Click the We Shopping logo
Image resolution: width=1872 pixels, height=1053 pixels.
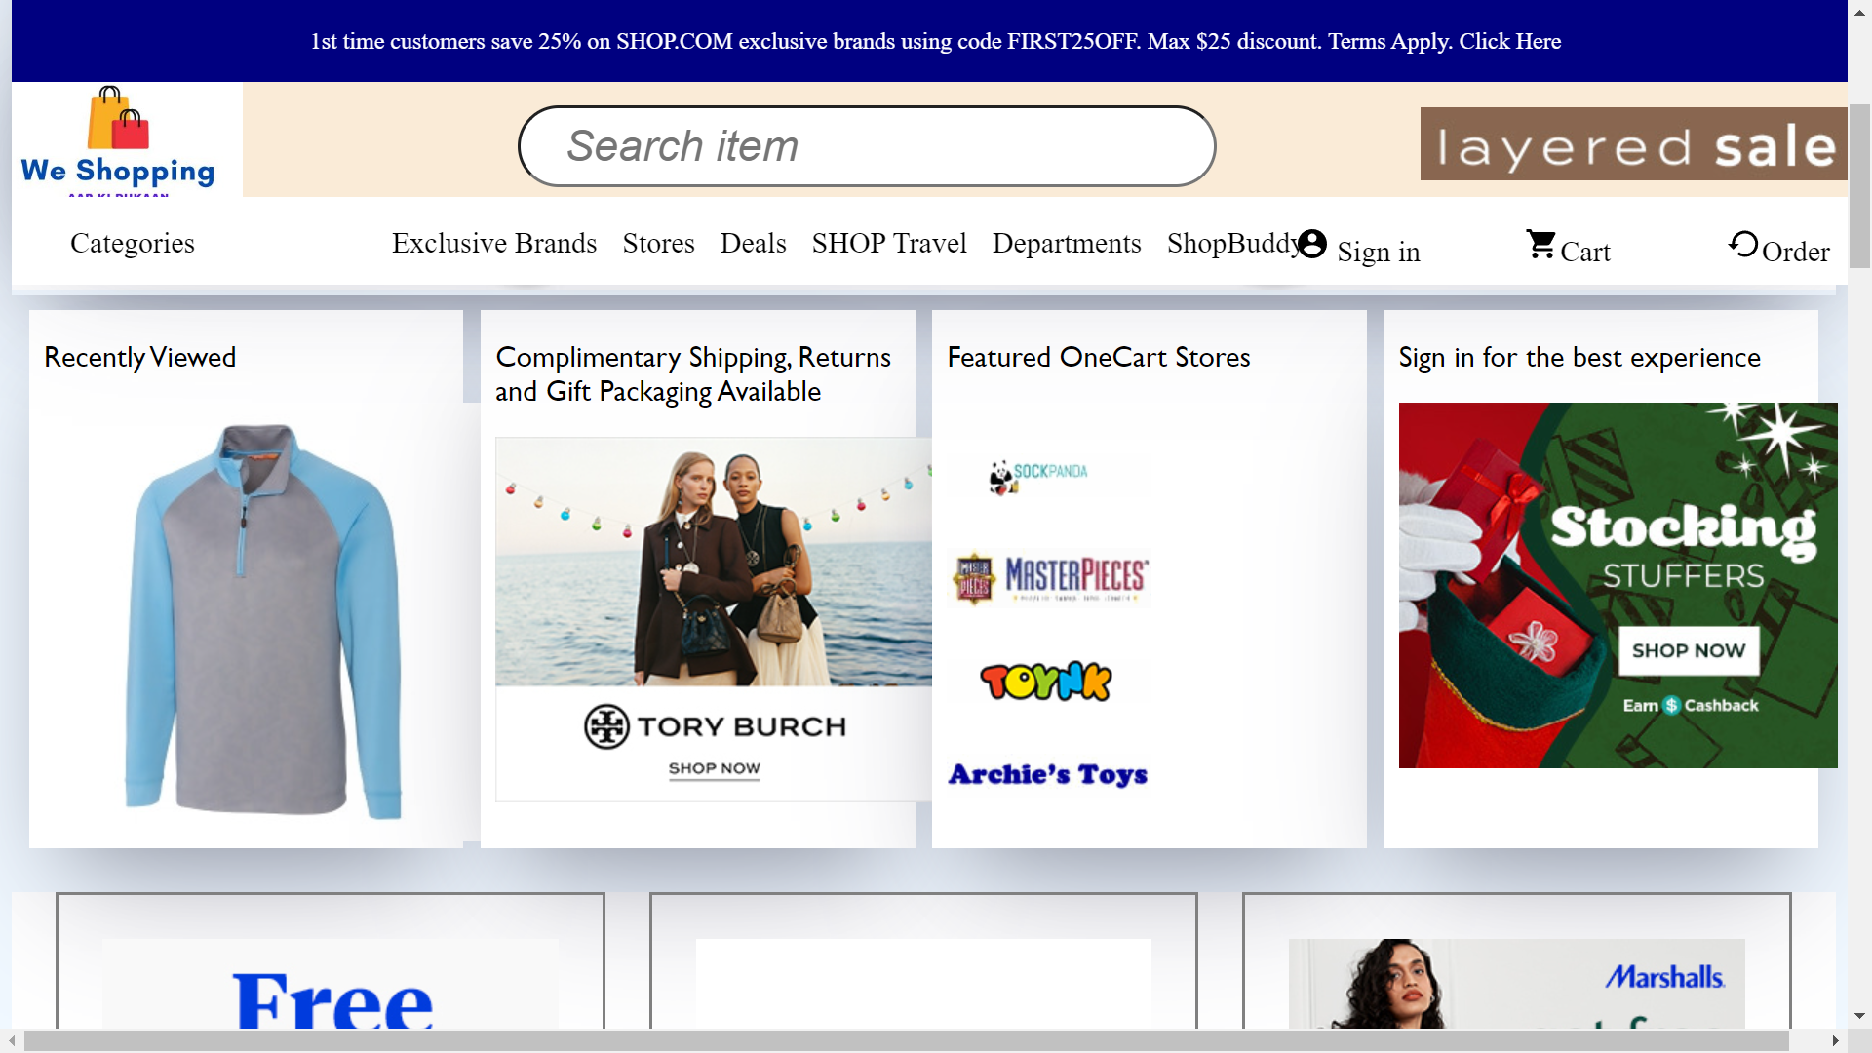119,139
